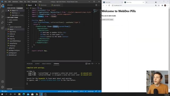
Task: Open the Explorer panel ellipsis menu
Action: pos(22,5)
